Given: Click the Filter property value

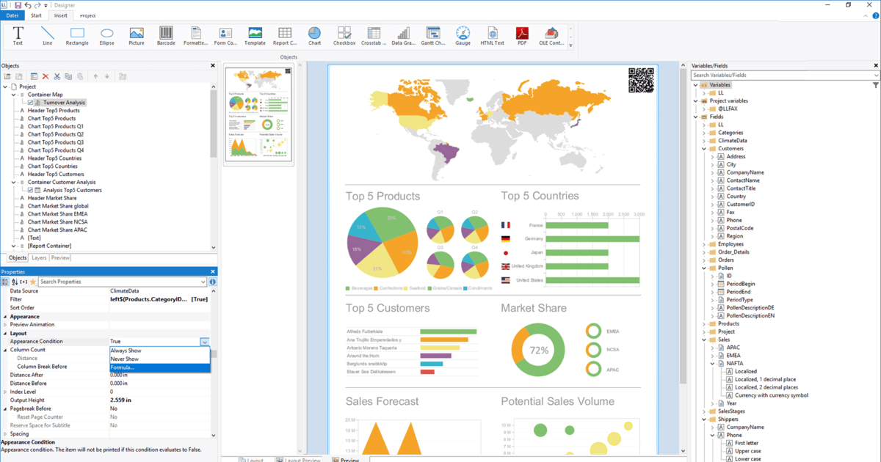Looking at the screenshot, I should [x=159, y=299].
